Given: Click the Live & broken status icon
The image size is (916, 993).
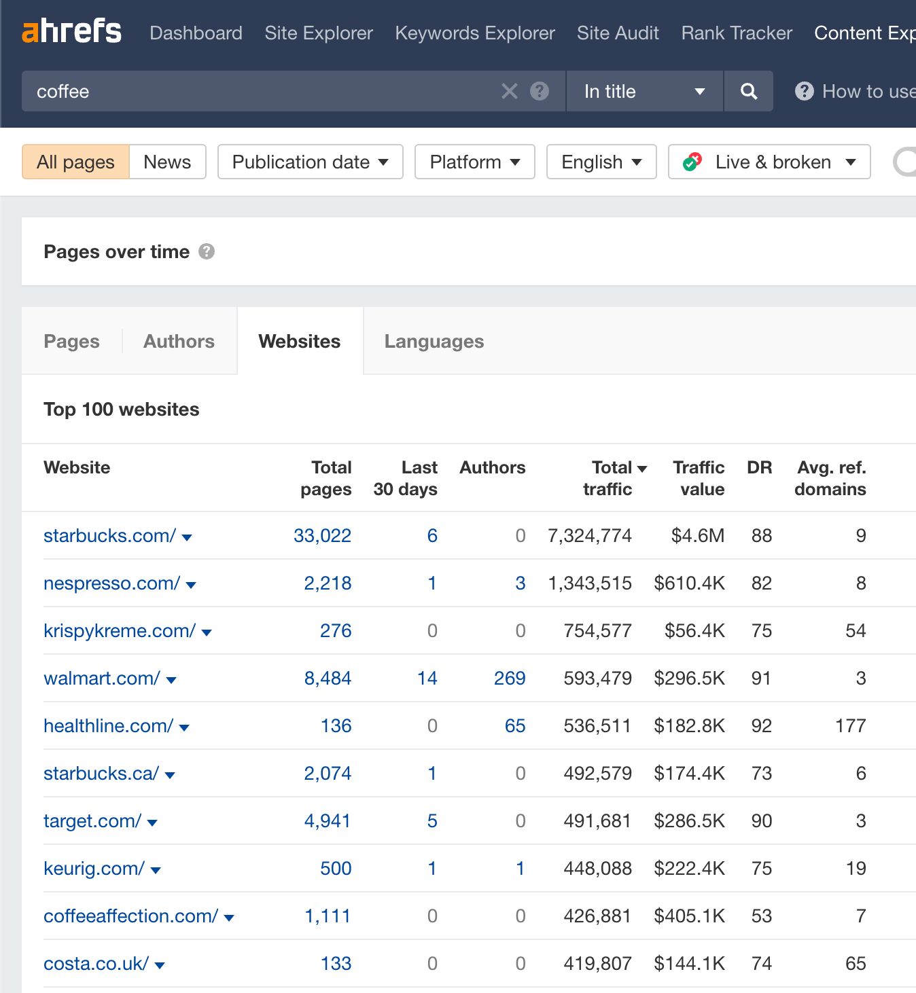Looking at the screenshot, I should 692,162.
